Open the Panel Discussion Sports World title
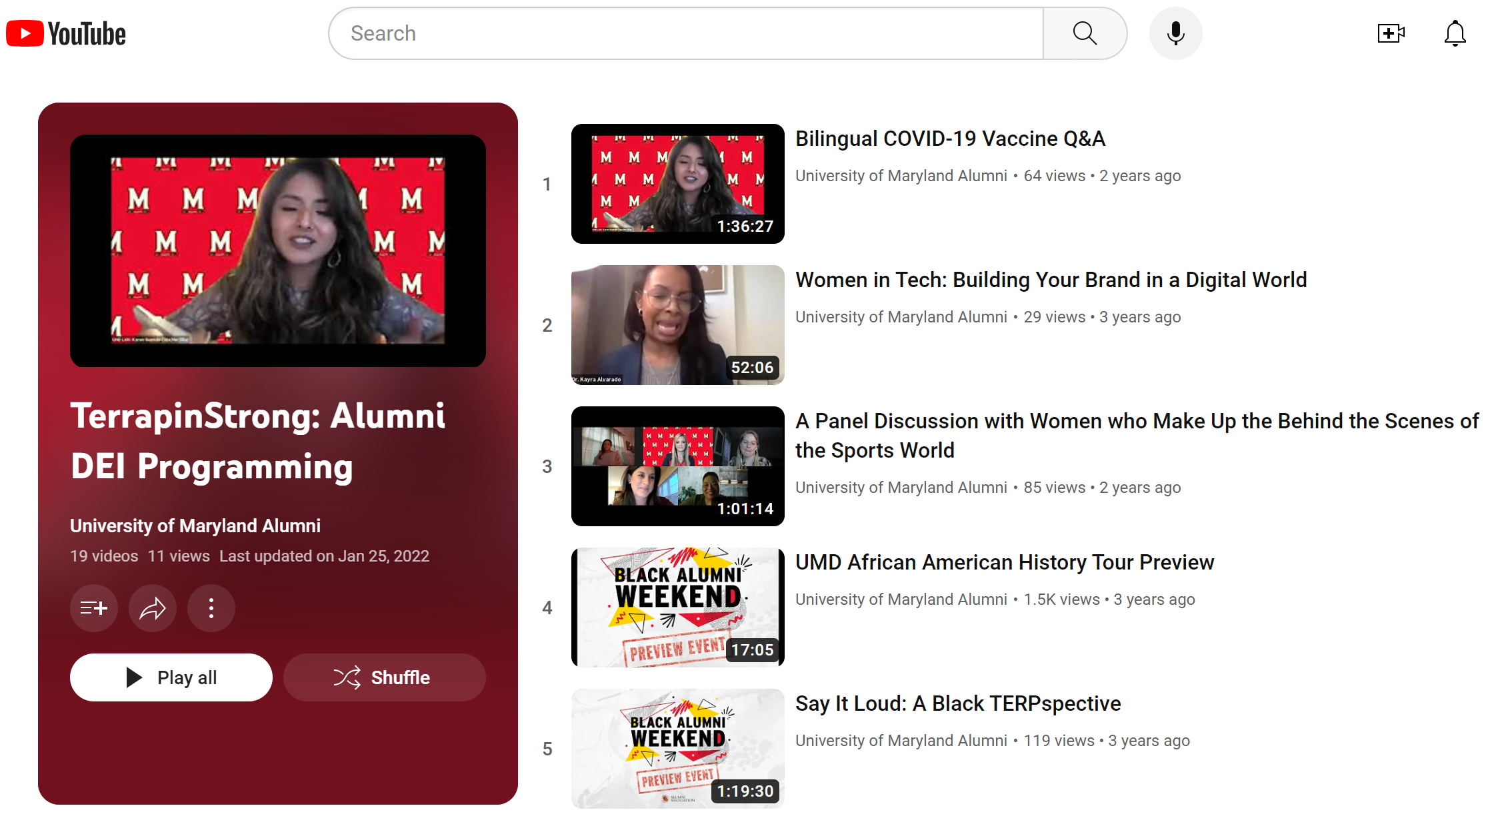 pyautogui.click(x=1136, y=435)
